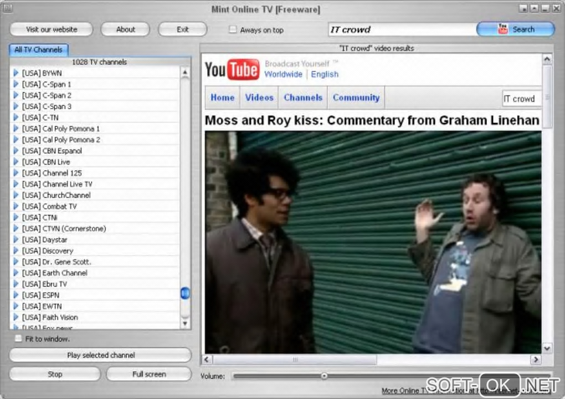Viewport: 565px width, 399px height.
Task: Open the YouTube Channels tab
Action: tap(302, 98)
